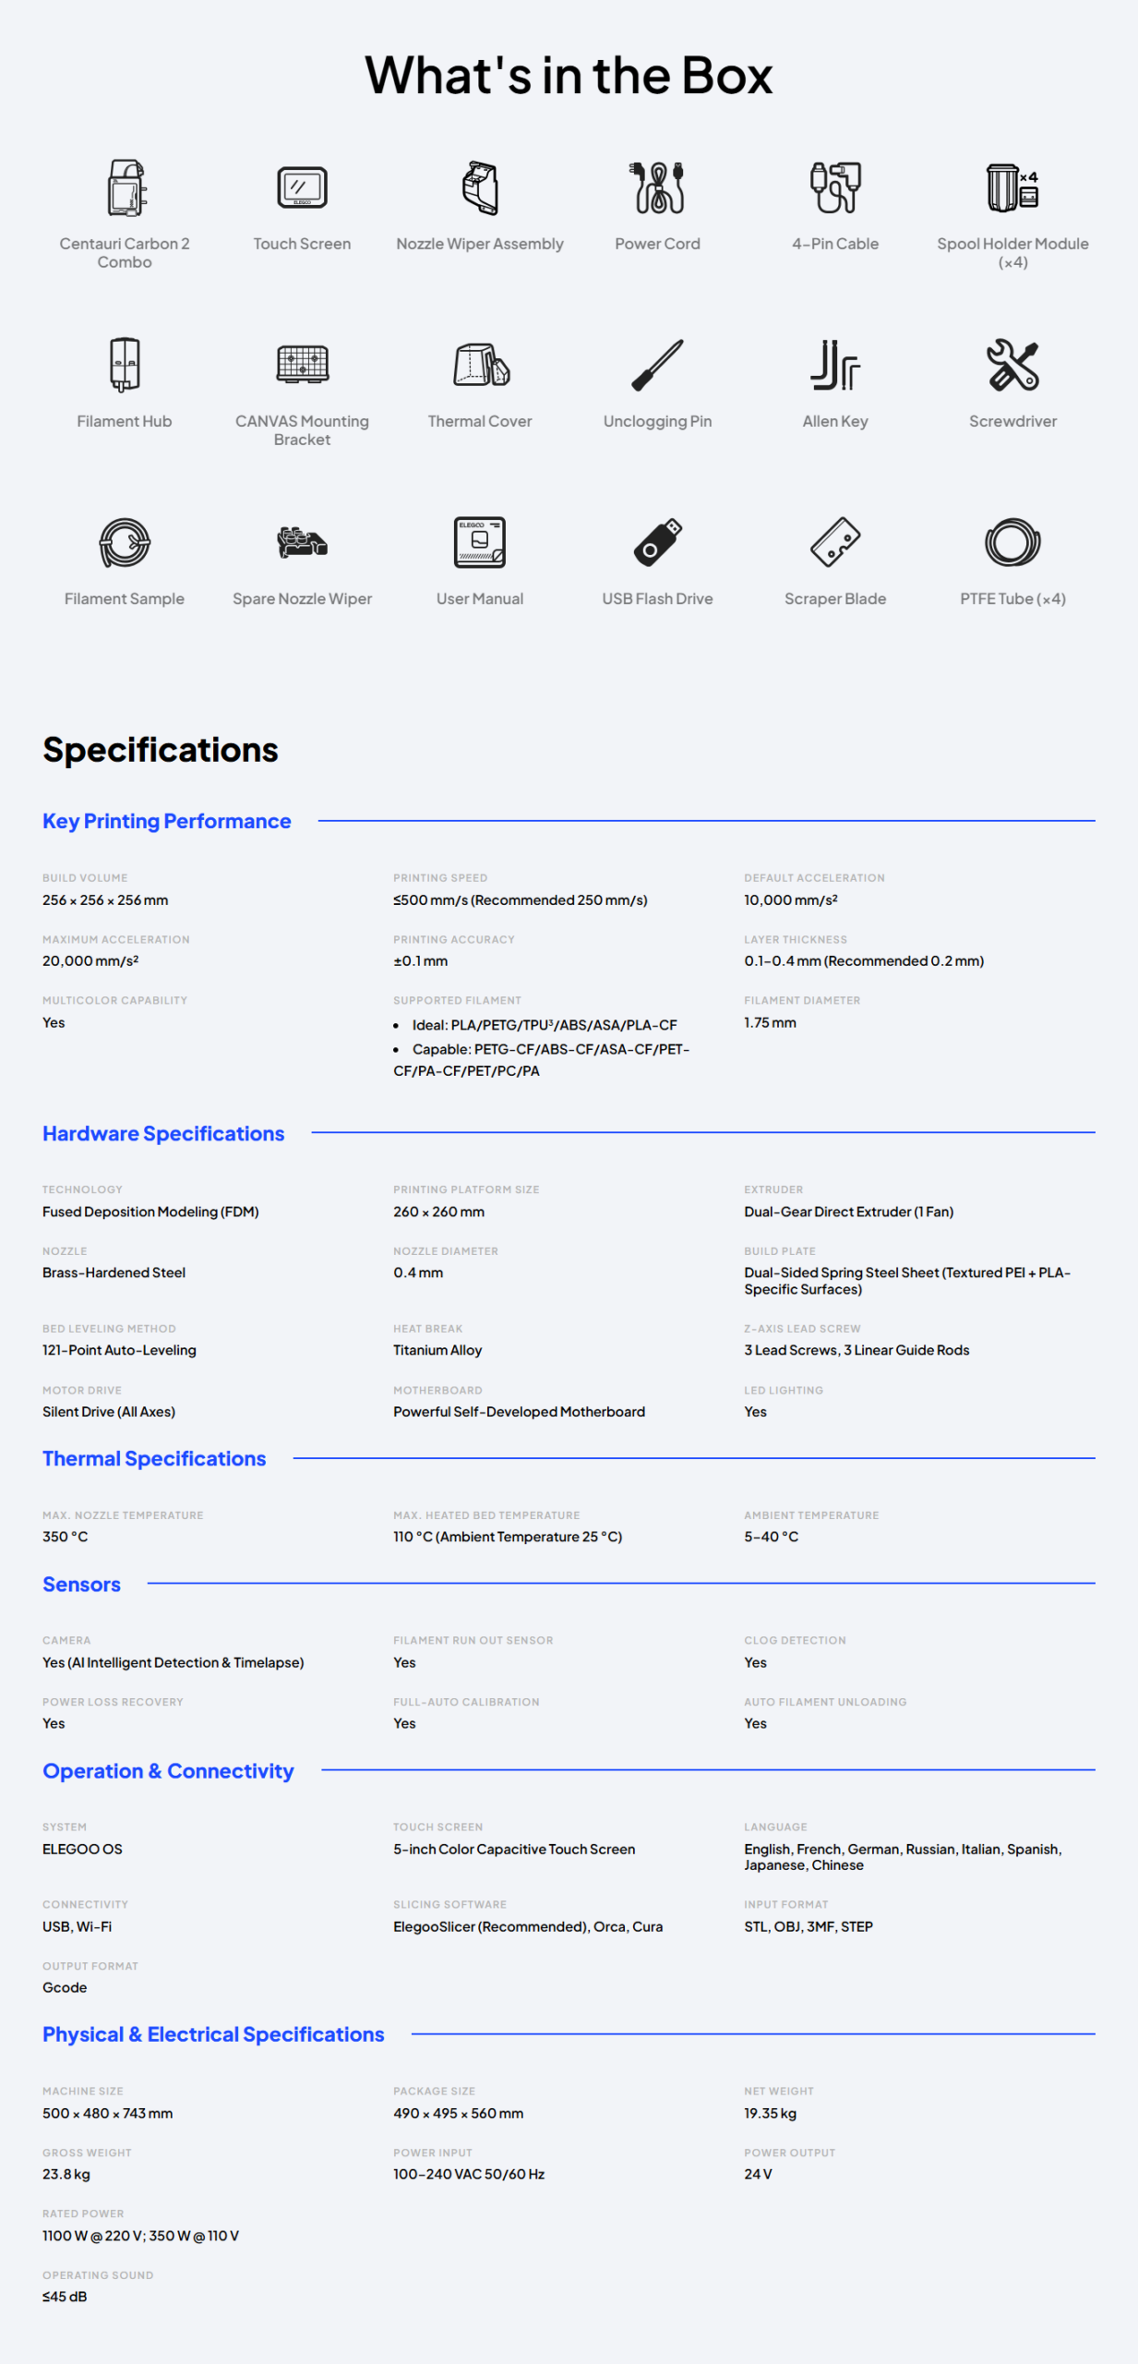Viewport: 1138px width, 2364px height.
Task: Click the Key Printing Performance heading
Action: pos(167,821)
